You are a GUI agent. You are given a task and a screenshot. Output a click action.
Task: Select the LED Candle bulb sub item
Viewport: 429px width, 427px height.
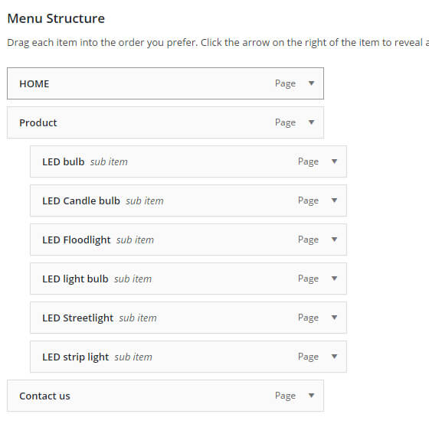[188, 200]
